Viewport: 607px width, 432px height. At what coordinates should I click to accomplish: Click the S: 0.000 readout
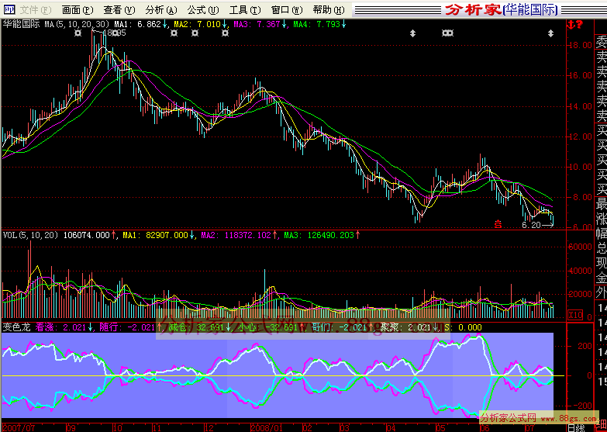point(463,327)
